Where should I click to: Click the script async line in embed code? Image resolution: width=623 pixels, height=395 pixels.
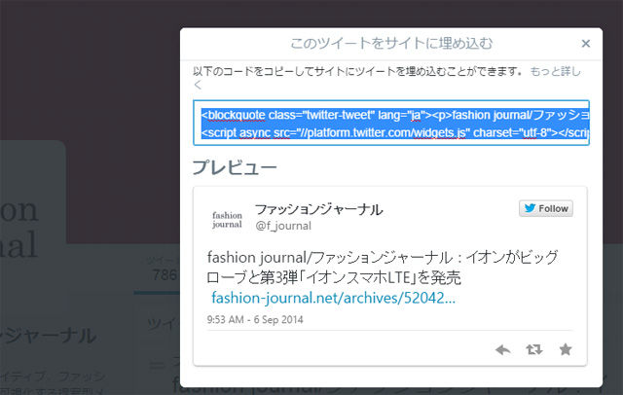click(395, 132)
